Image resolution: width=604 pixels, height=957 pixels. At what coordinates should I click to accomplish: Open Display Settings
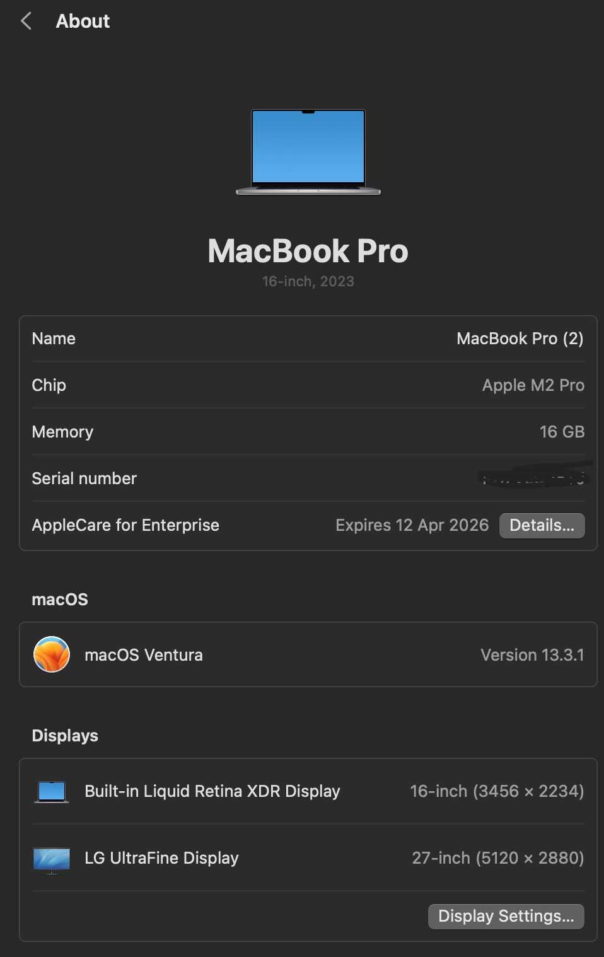[506, 916]
